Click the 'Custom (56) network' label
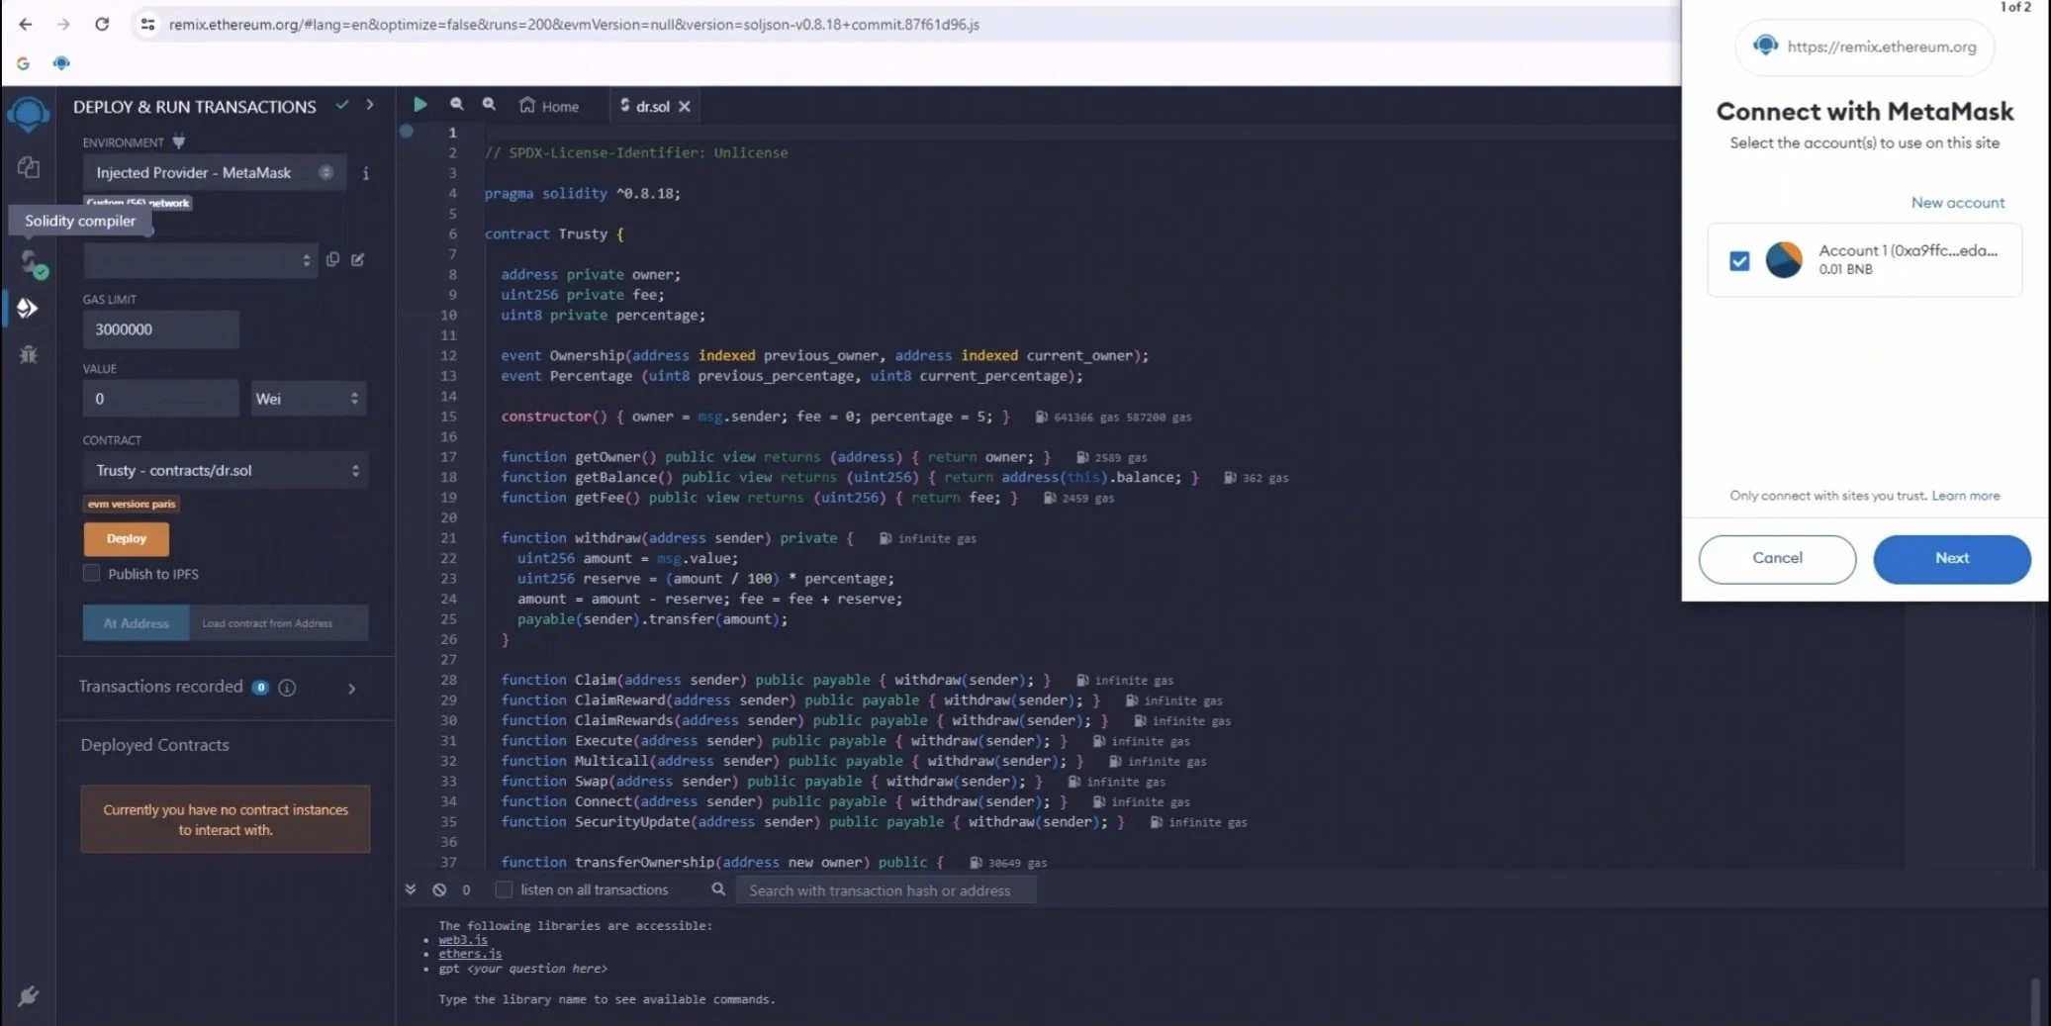 pyautogui.click(x=138, y=203)
